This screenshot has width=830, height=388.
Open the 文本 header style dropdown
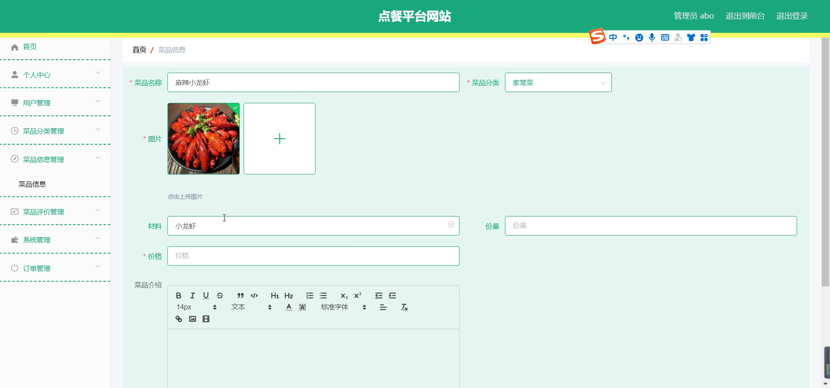[251, 307]
